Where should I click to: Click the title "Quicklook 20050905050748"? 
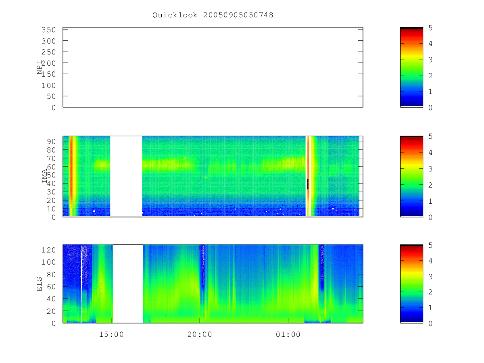pos(213,15)
